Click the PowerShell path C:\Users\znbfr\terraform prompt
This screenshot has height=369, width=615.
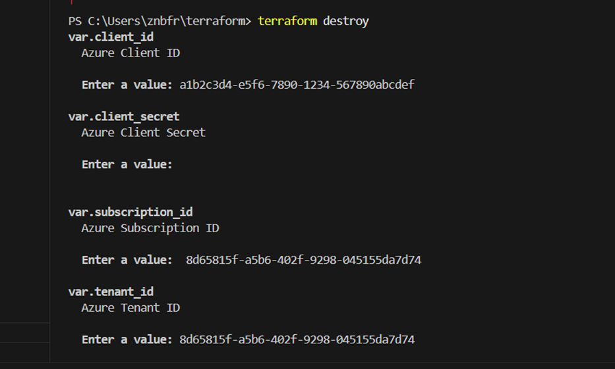[167, 21]
